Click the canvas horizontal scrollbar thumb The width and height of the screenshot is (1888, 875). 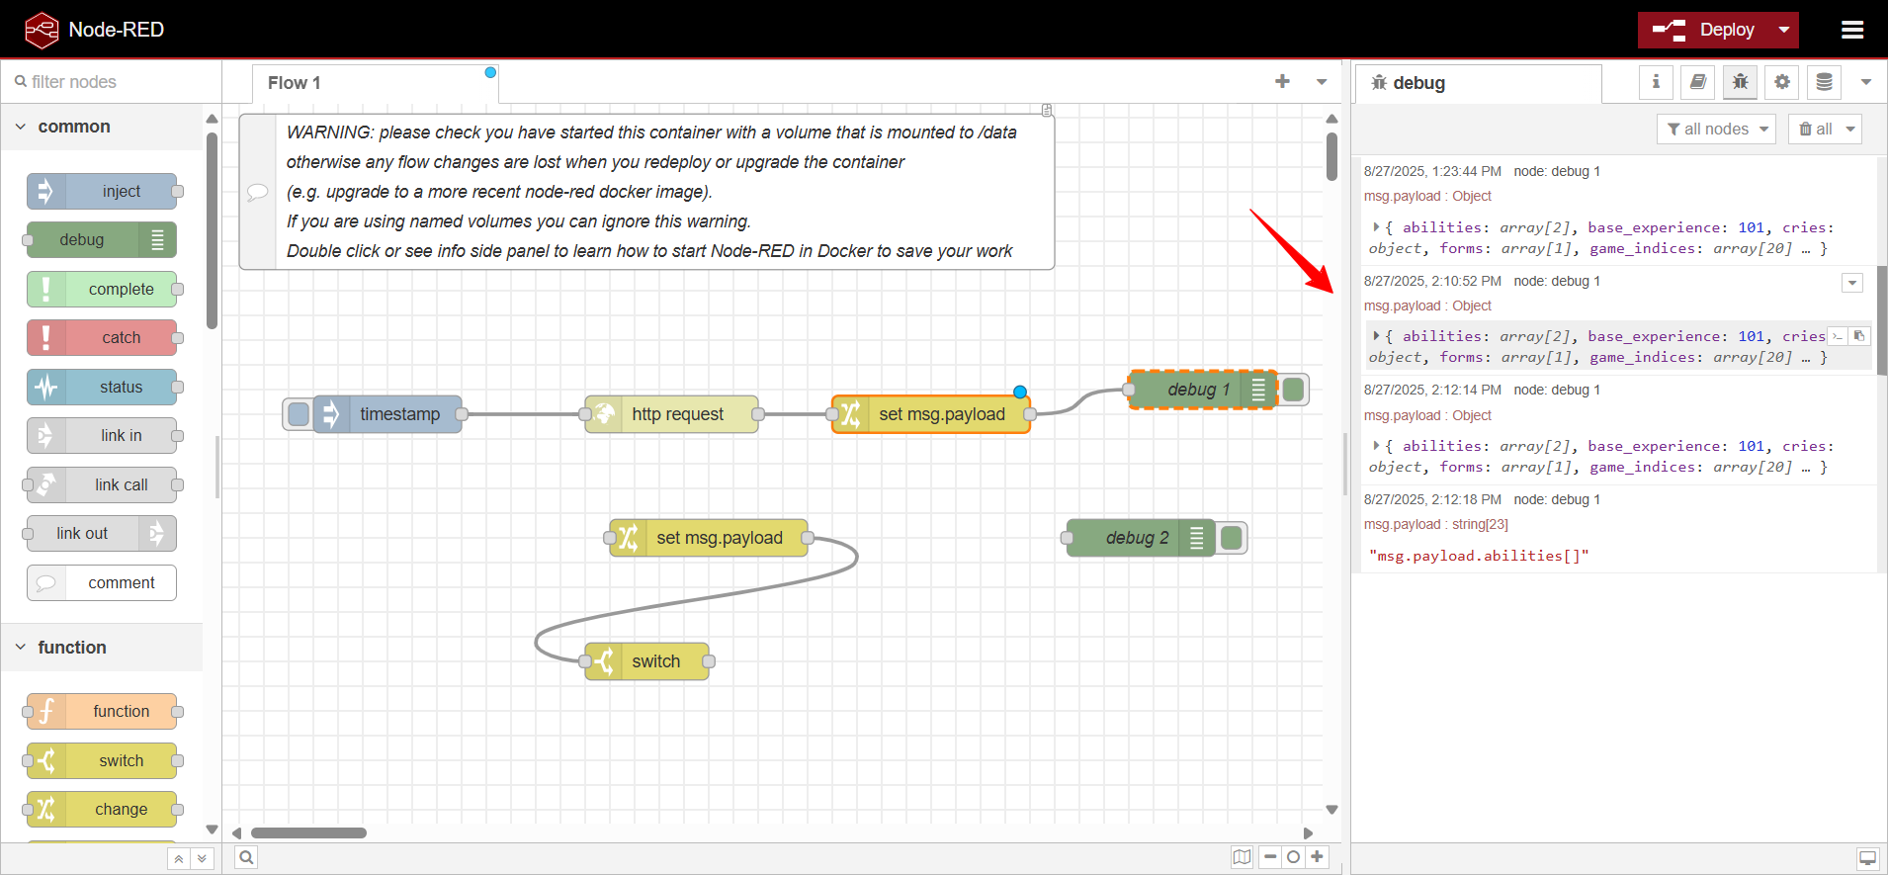308,832
